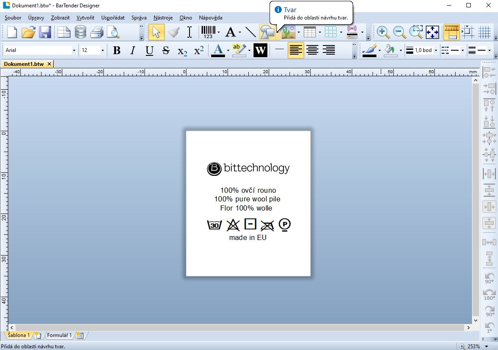Insert a layout grid object
Viewport: 498px width, 350px height.
pos(331,32)
